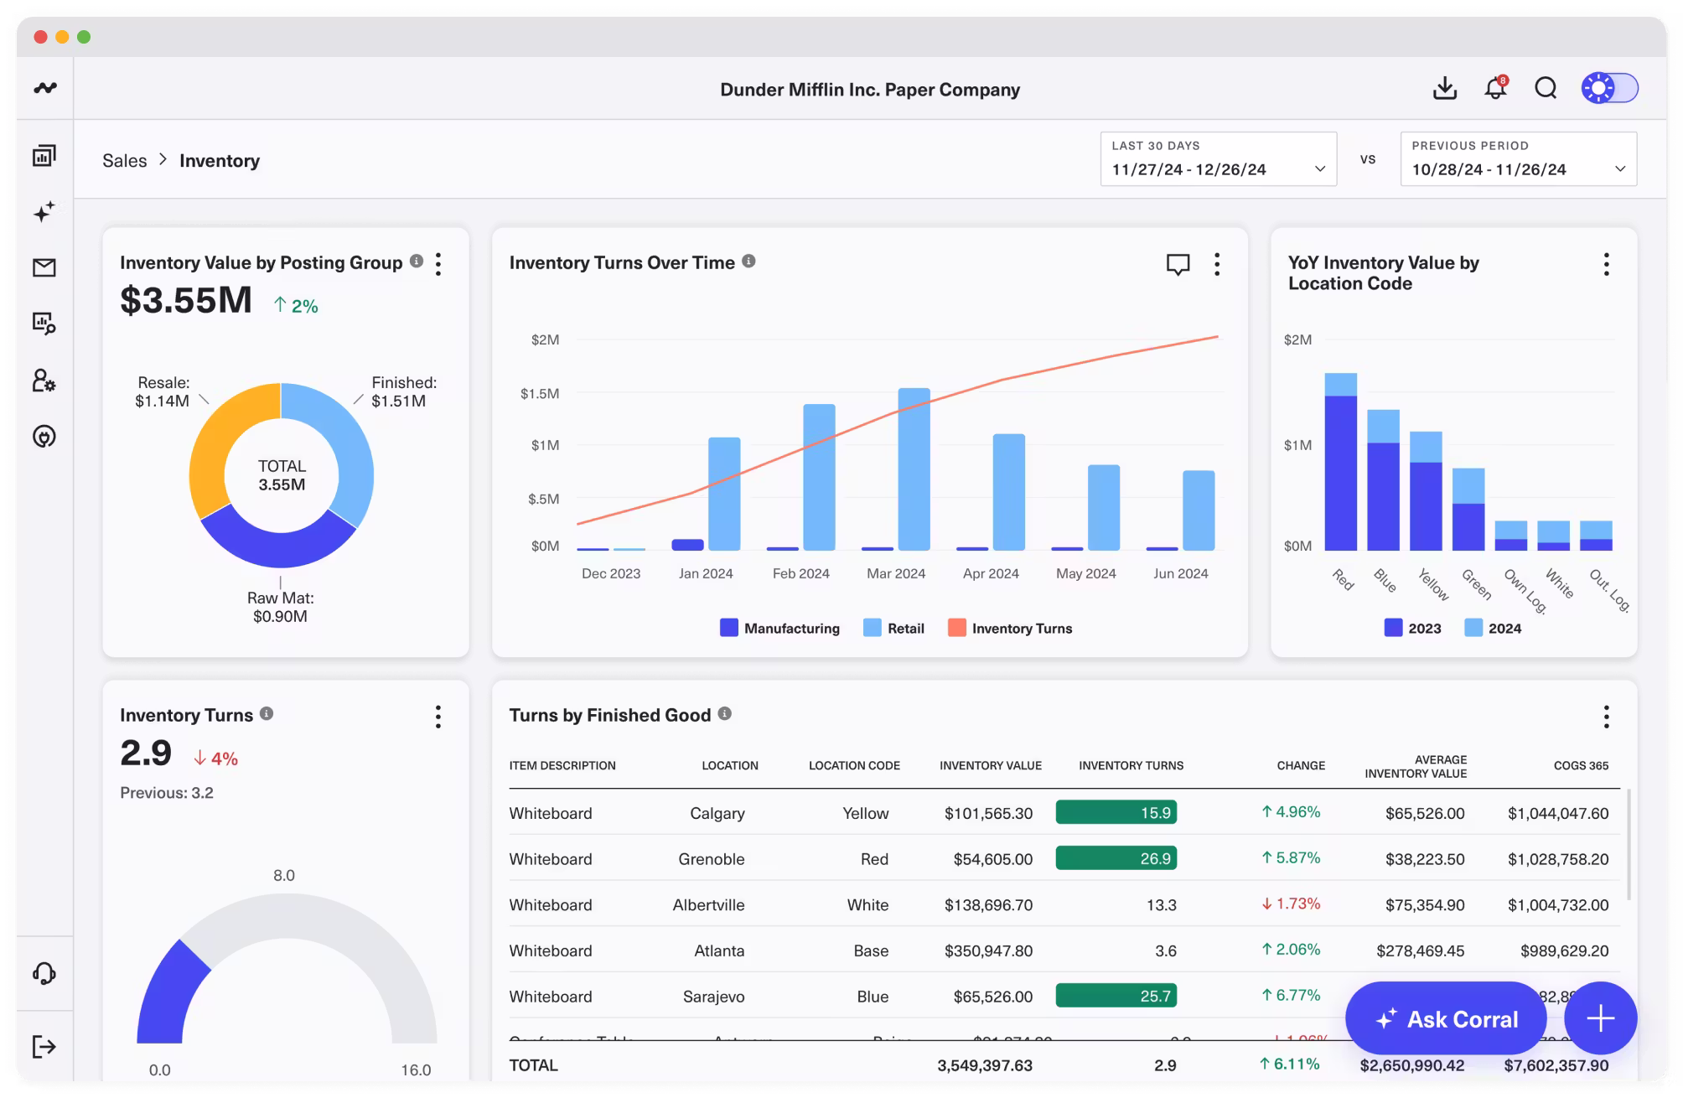
Task: Toggle 2024 series in YoY legend
Action: coord(1493,628)
